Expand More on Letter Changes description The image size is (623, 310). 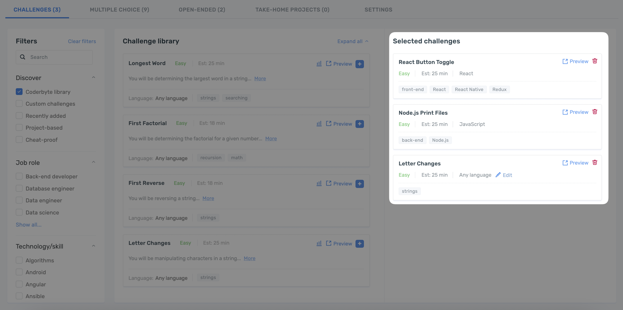tap(249, 258)
